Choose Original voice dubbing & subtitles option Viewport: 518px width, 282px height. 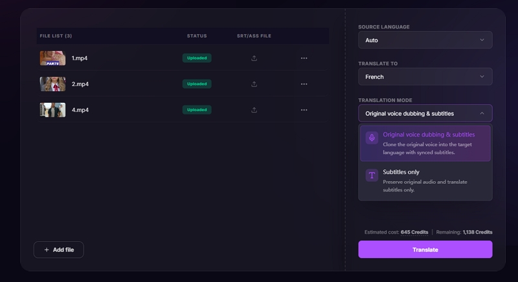(425, 144)
